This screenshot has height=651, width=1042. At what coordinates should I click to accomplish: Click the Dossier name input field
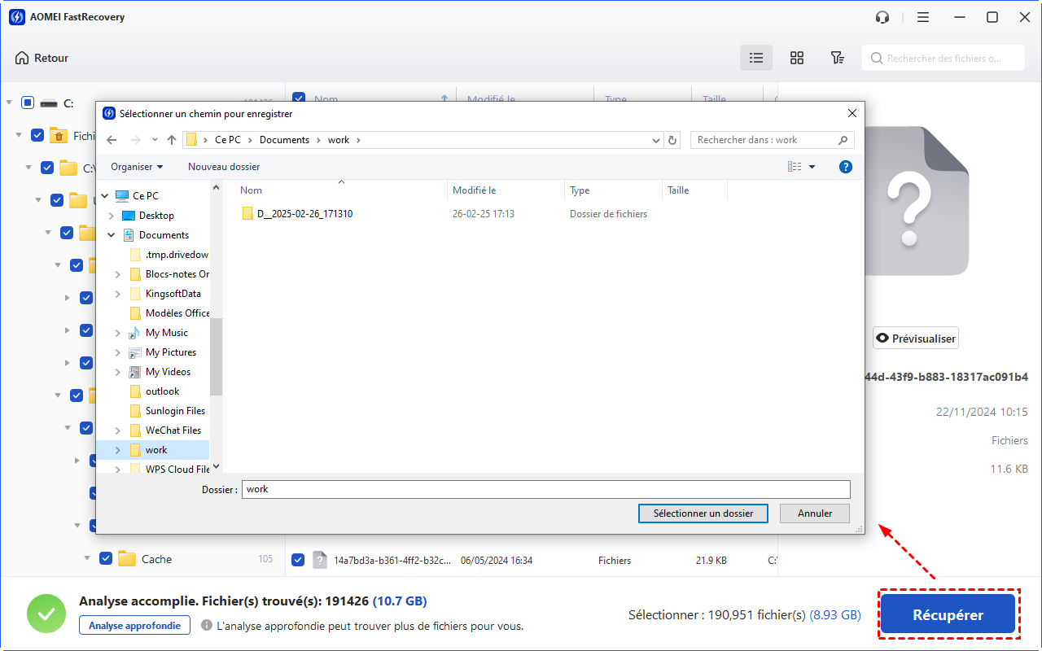(546, 489)
